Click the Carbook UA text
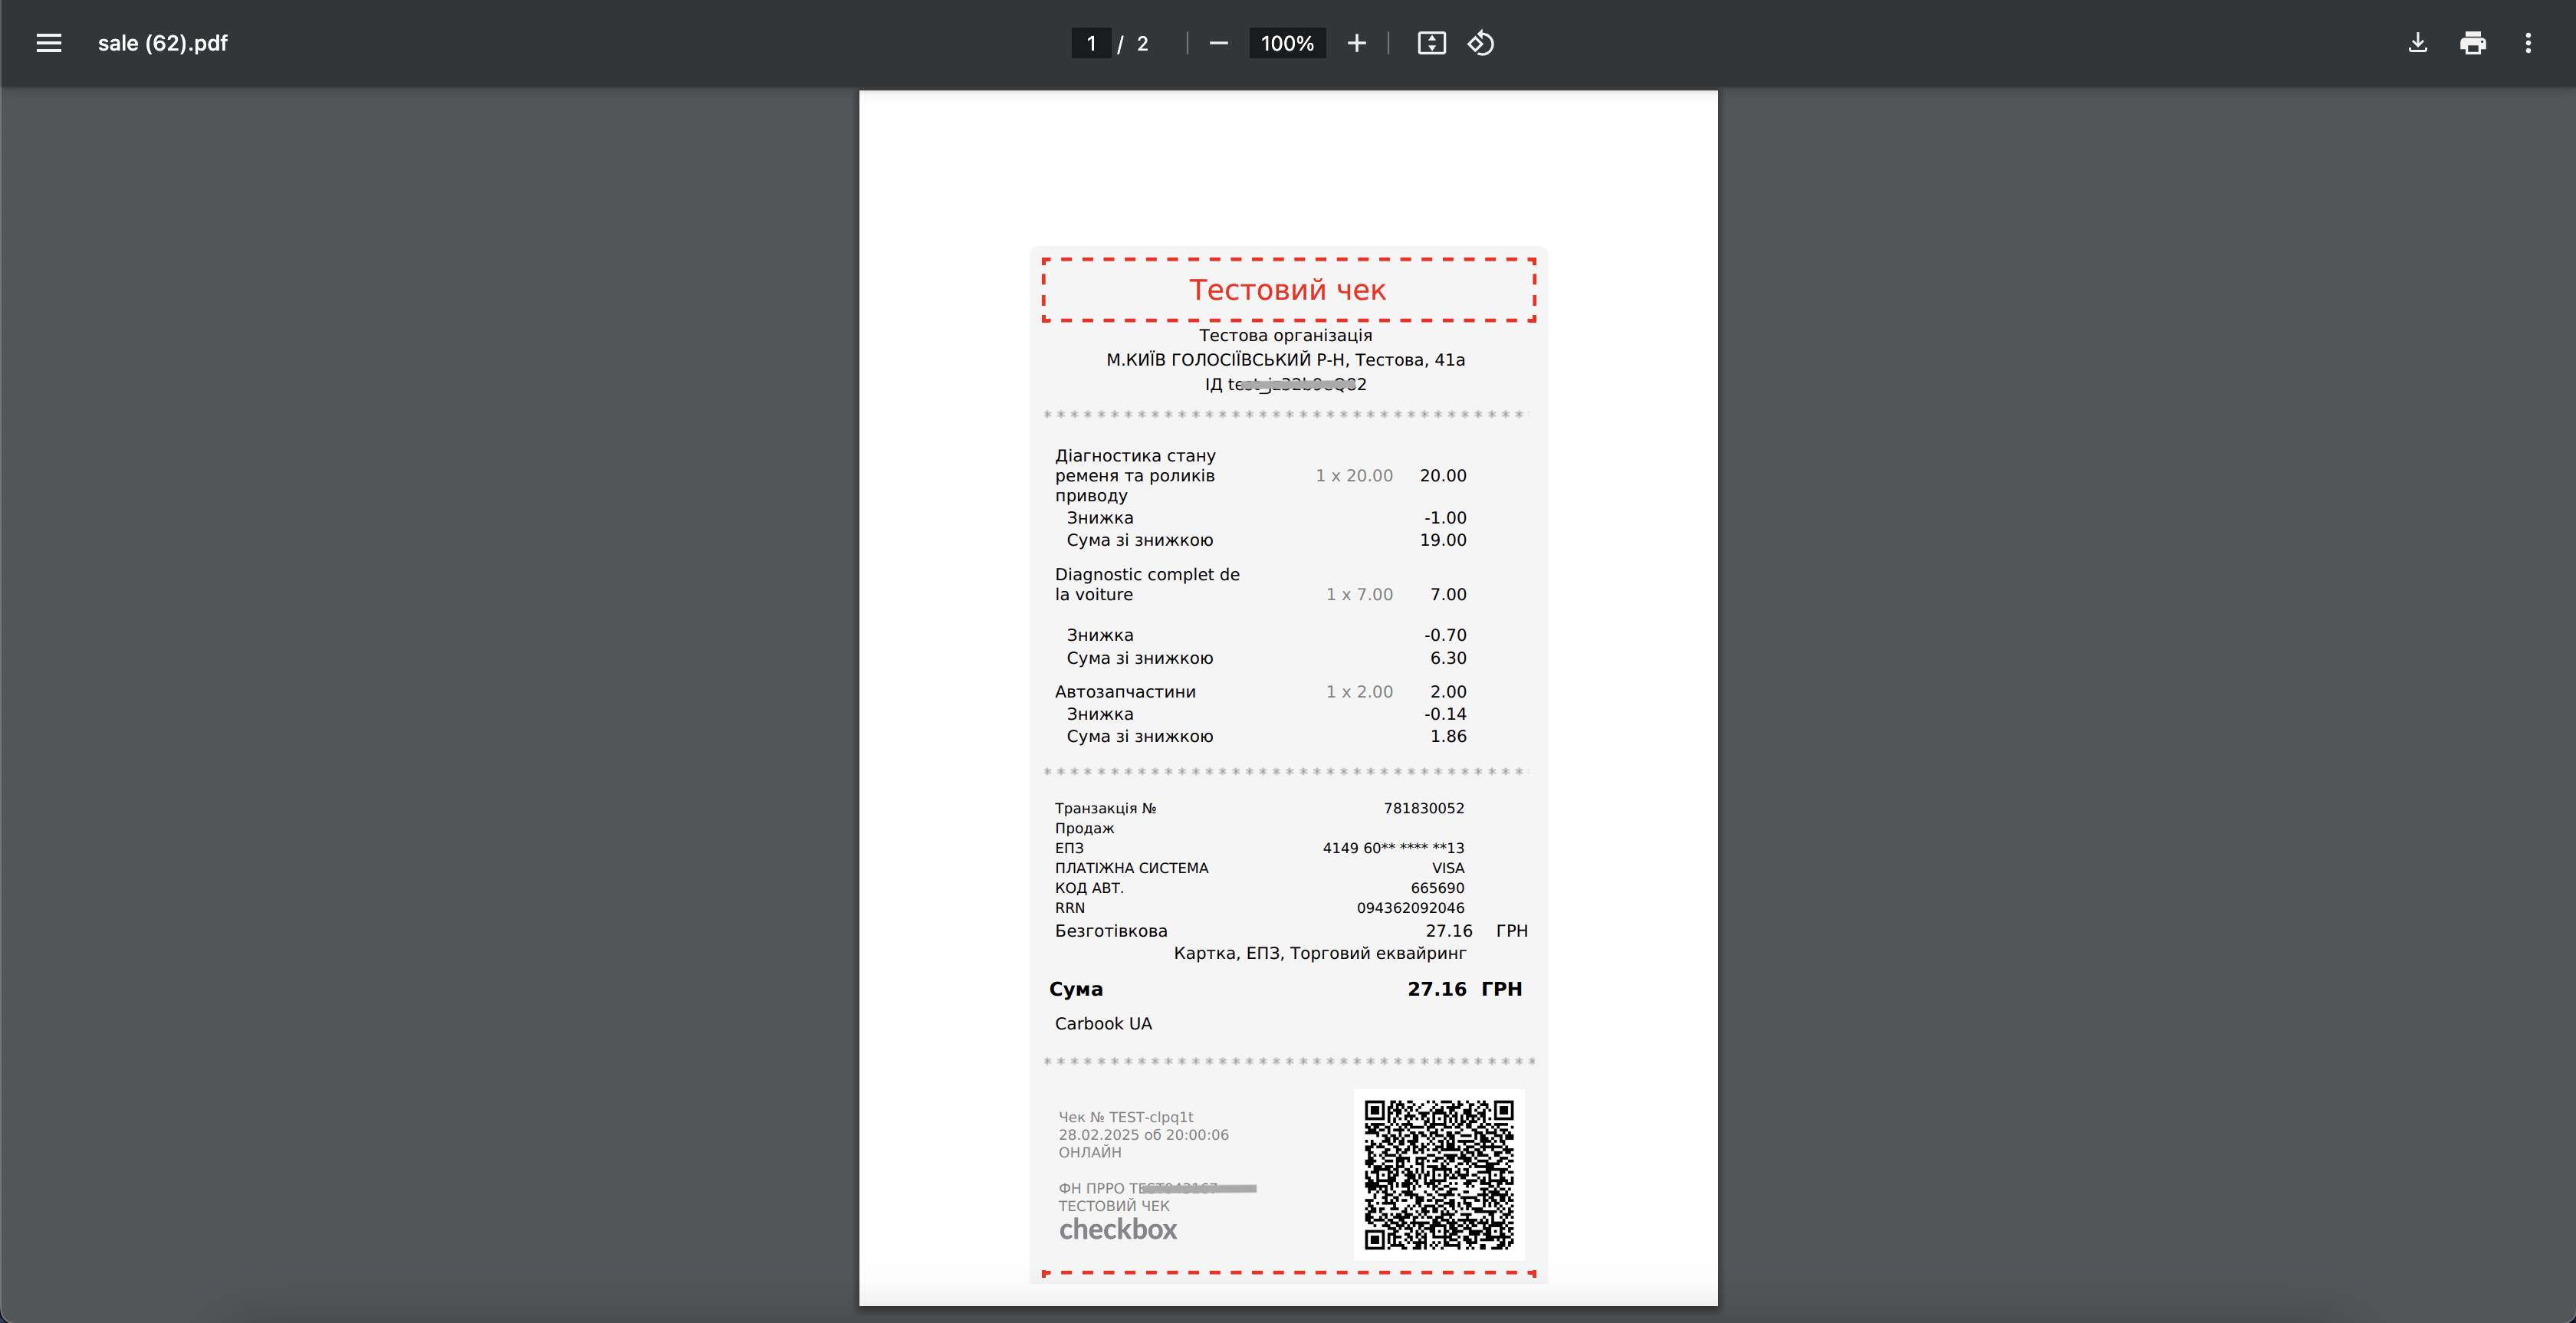This screenshot has height=1323, width=2576. [x=1103, y=1023]
